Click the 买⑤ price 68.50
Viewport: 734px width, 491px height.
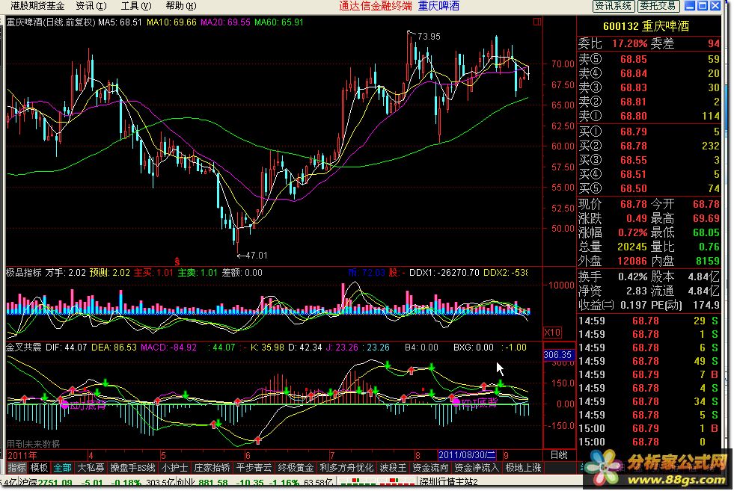[633, 188]
